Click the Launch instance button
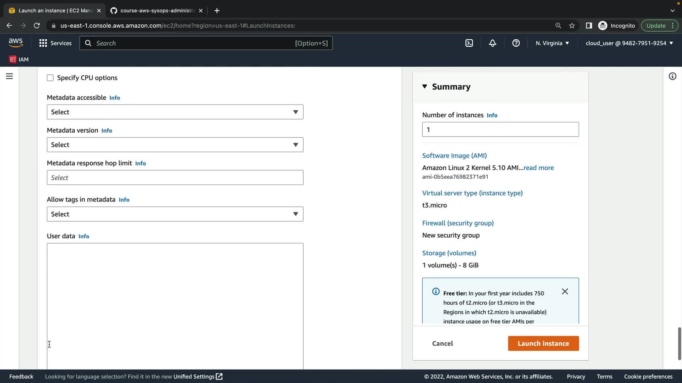The image size is (682, 383). pos(543,343)
